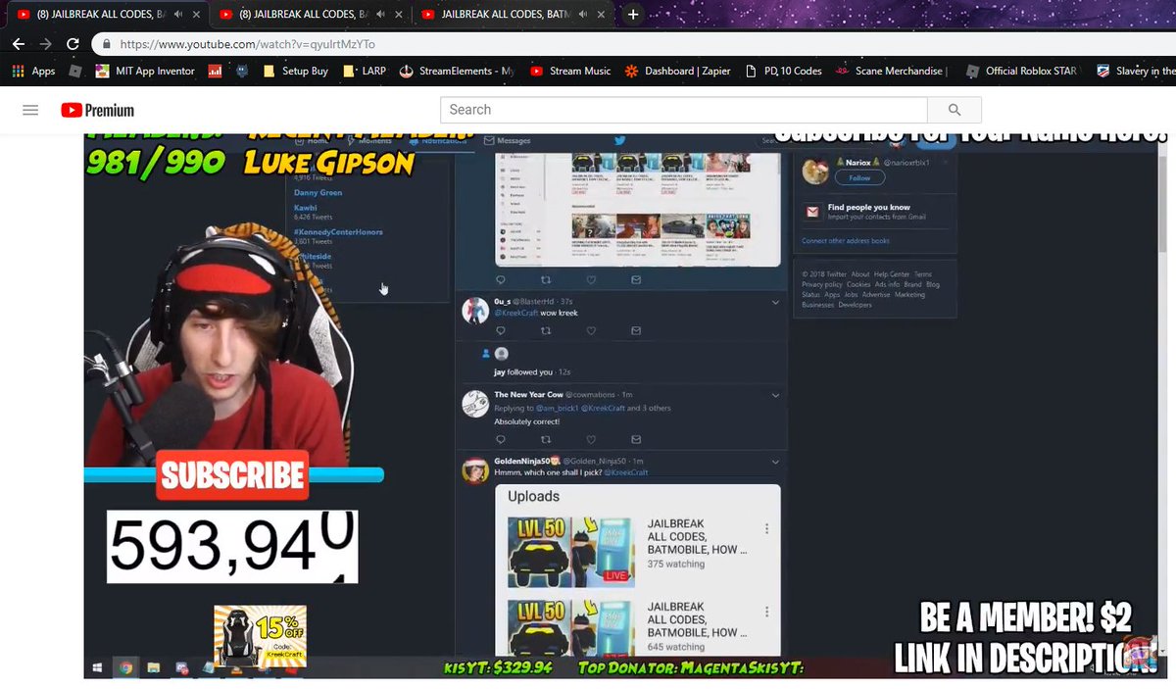Click the dark blue owl bookmark icon
Viewport: 1176px width, 689px height.
point(241,71)
